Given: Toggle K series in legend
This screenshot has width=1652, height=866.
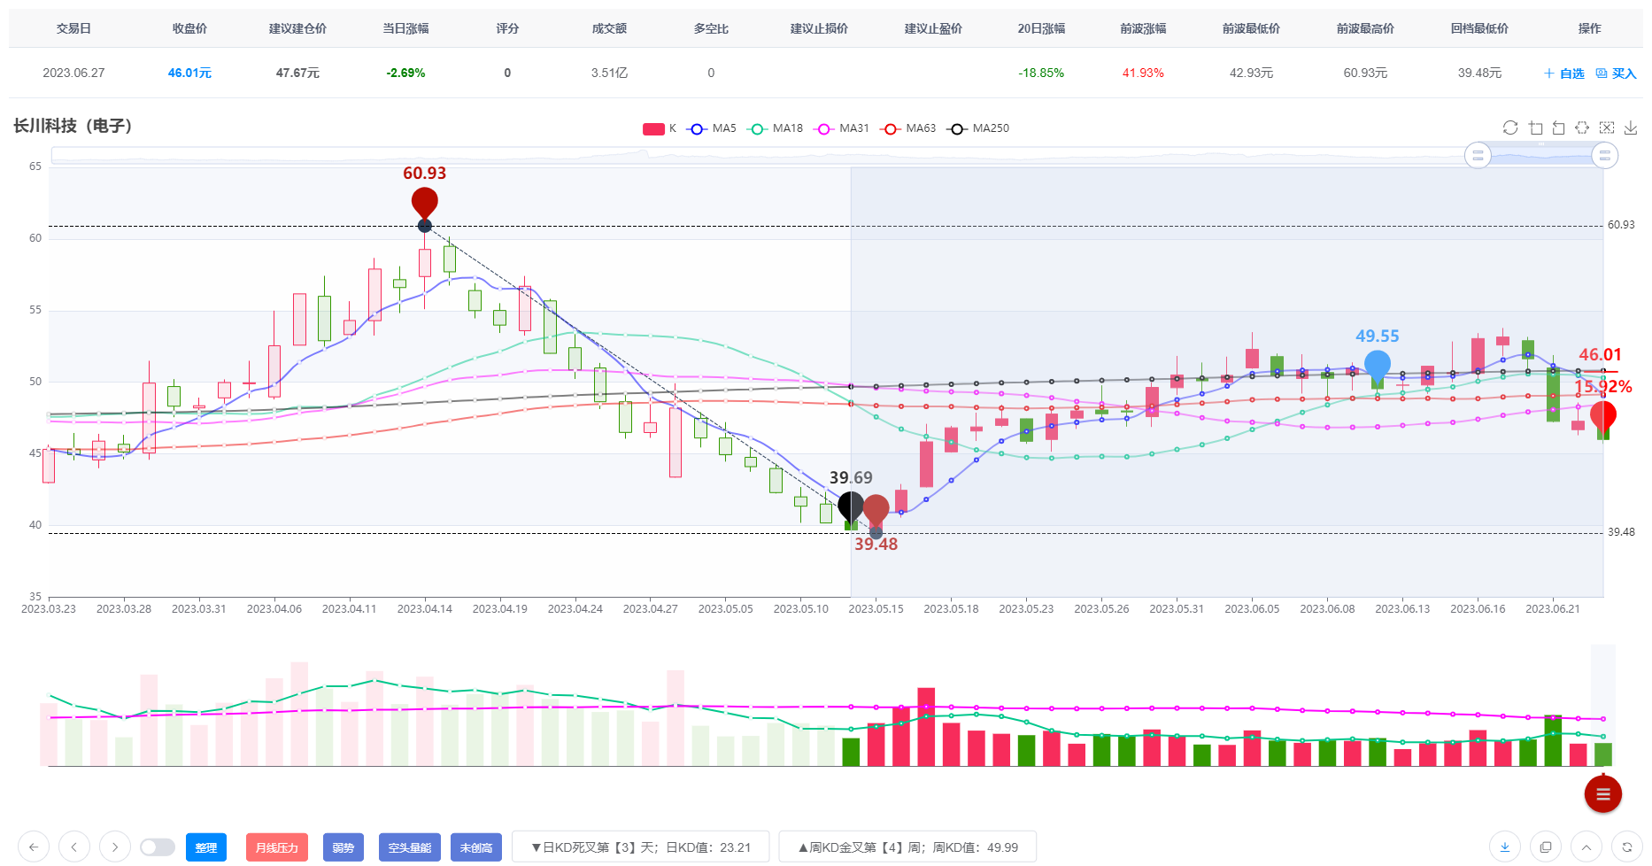Looking at the screenshot, I should pos(660,128).
